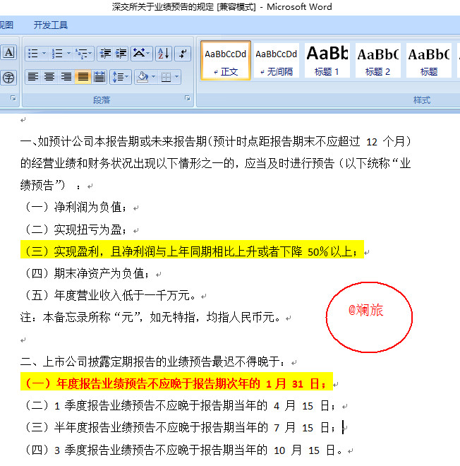Screen dimensions: 460x466
Task: Click the enclosed character 字 icon
Action: [8, 78]
